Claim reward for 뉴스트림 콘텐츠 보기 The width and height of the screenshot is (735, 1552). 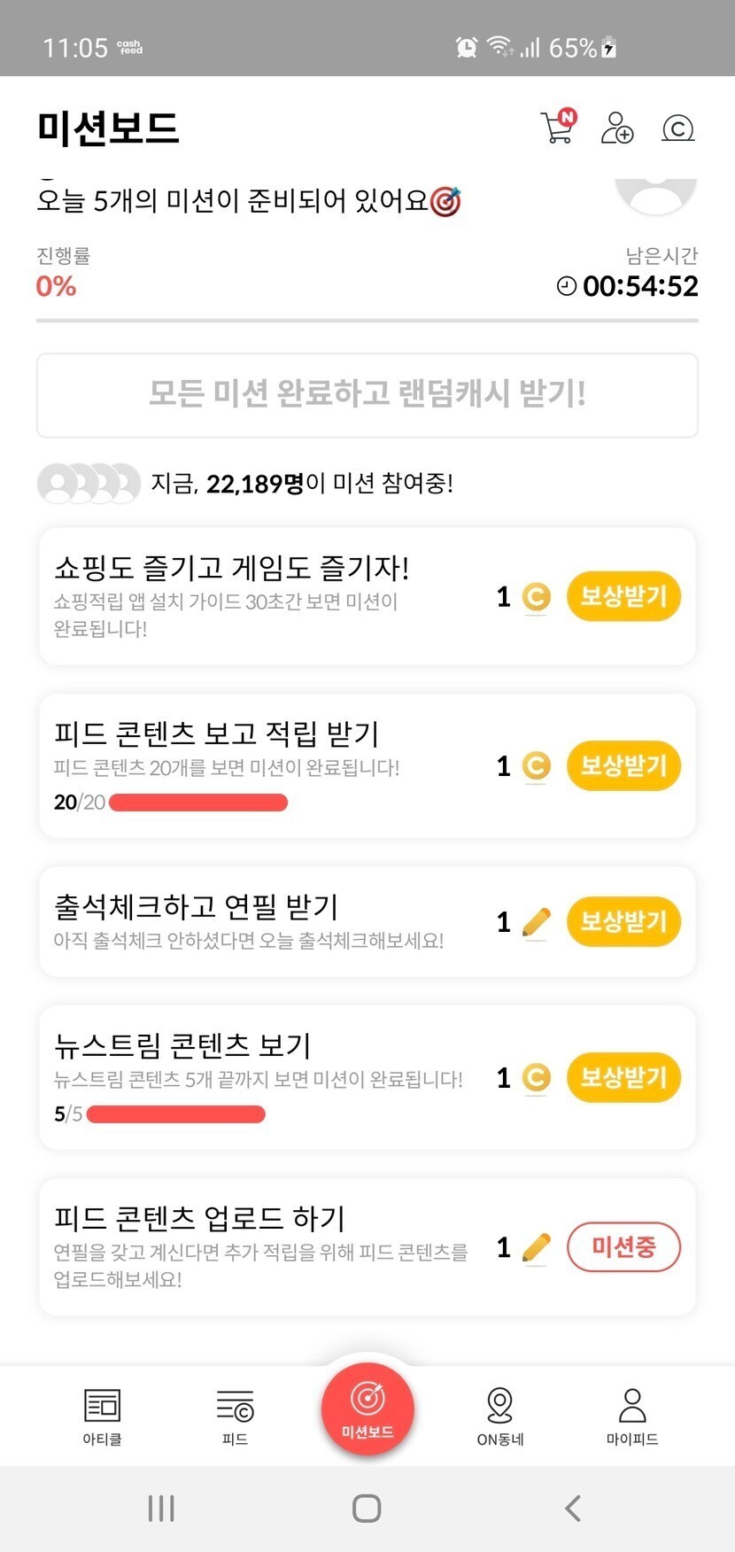pyautogui.click(x=623, y=1077)
